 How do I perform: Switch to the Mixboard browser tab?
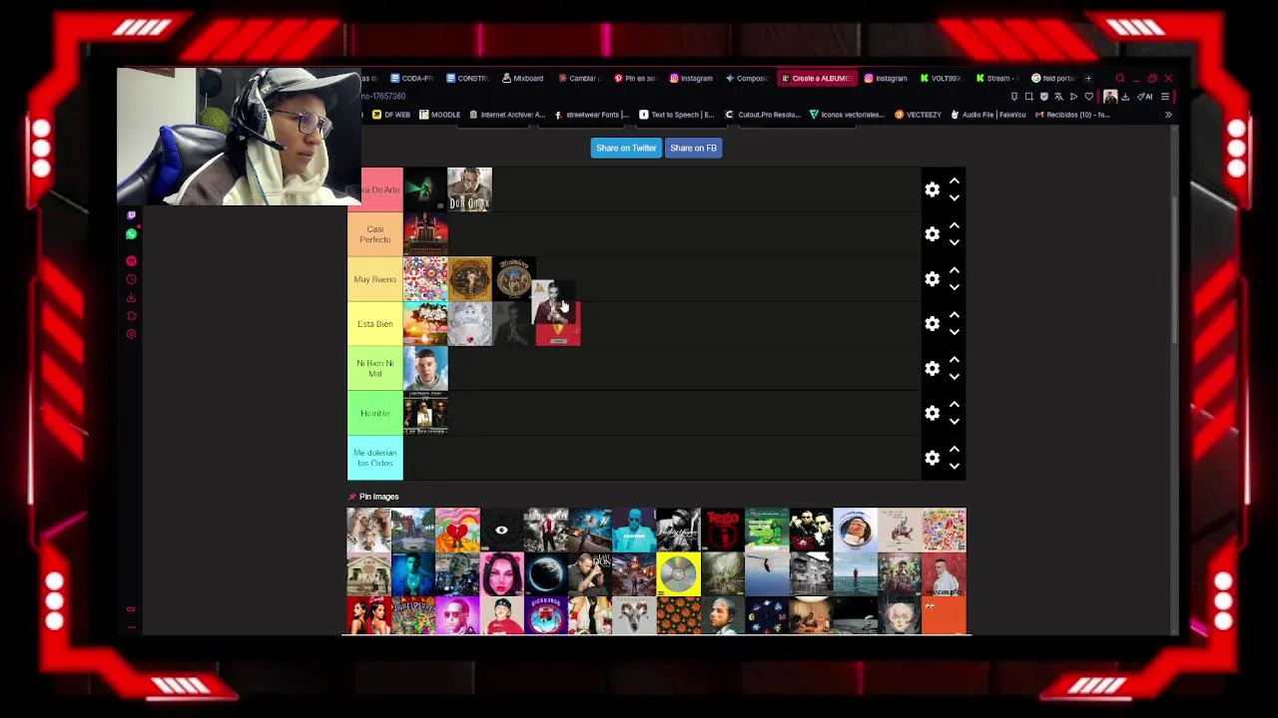[x=522, y=78]
